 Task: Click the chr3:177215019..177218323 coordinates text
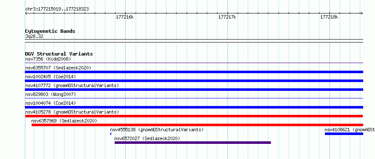click(57, 9)
